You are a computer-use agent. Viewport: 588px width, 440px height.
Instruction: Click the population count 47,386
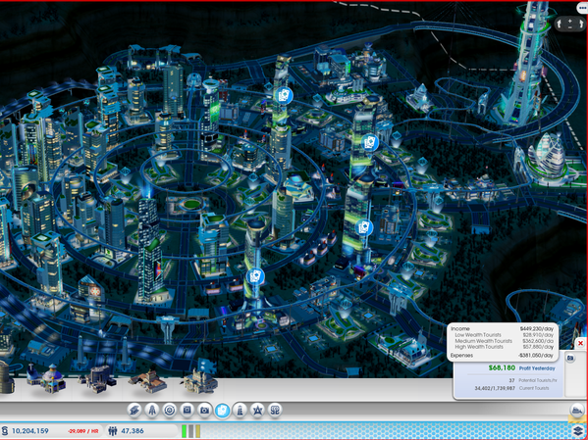[133, 431]
